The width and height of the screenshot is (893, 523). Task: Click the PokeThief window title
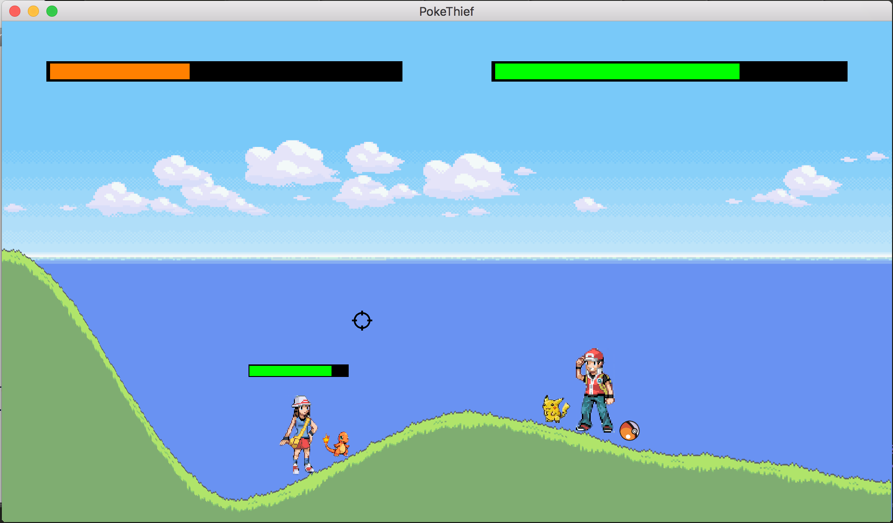tap(446, 12)
